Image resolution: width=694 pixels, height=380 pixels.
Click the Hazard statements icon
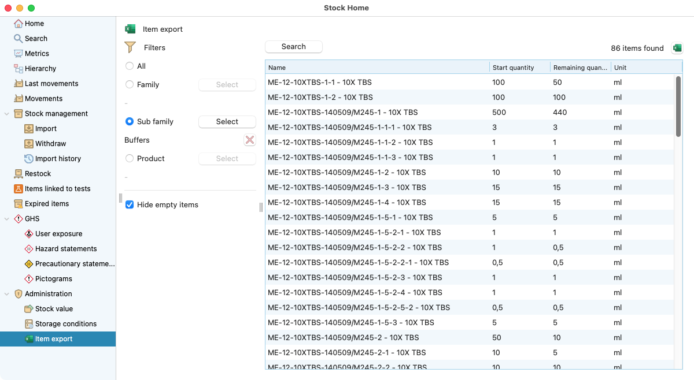pyautogui.click(x=29, y=249)
